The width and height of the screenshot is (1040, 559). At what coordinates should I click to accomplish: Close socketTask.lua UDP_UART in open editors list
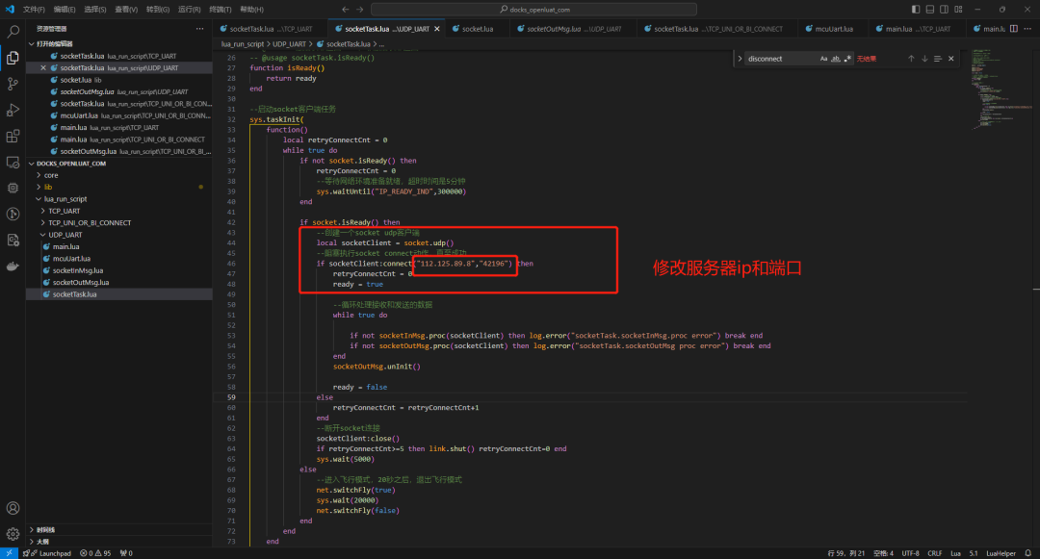[43, 67]
